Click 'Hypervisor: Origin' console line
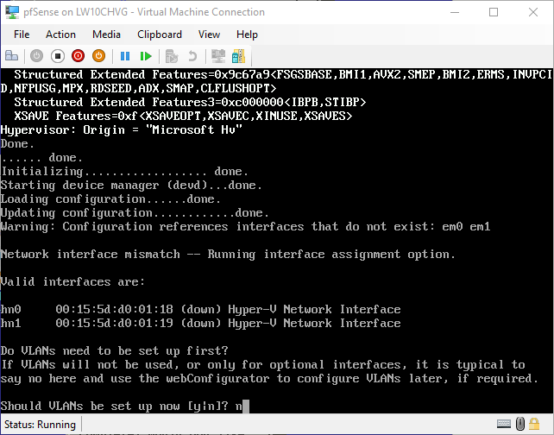The width and height of the screenshot is (554, 435). click(122, 130)
